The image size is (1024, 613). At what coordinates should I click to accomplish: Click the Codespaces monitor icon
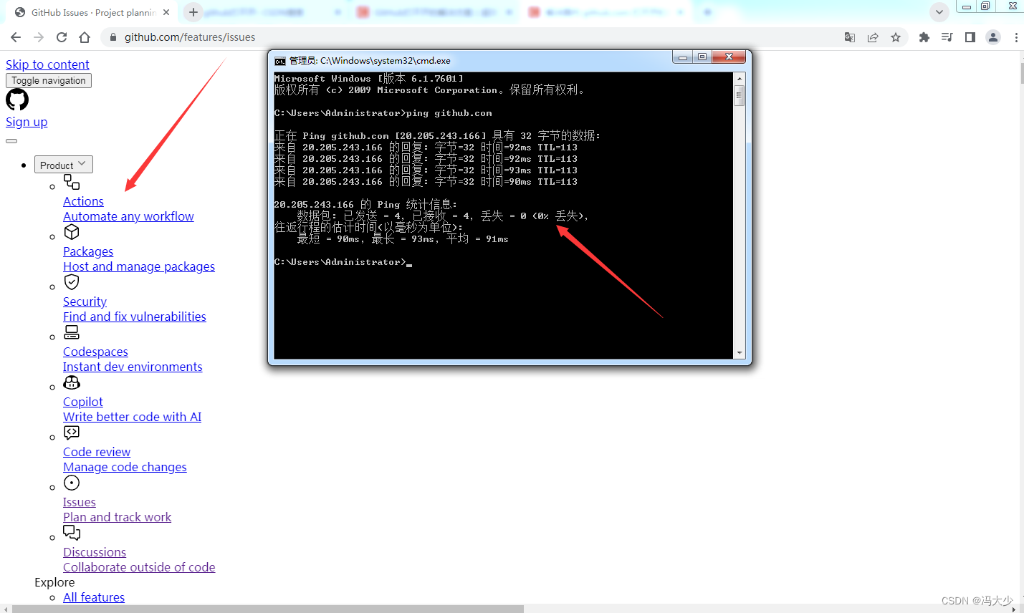point(72,332)
